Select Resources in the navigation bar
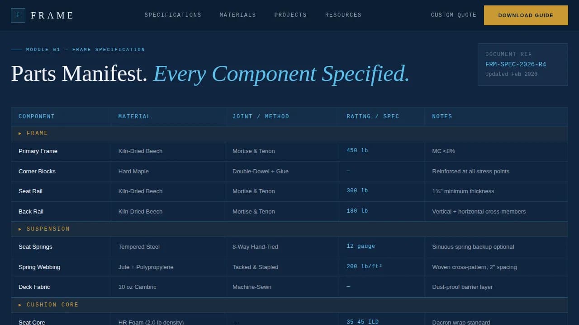Viewport: 579px width, 325px height. click(343, 15)
